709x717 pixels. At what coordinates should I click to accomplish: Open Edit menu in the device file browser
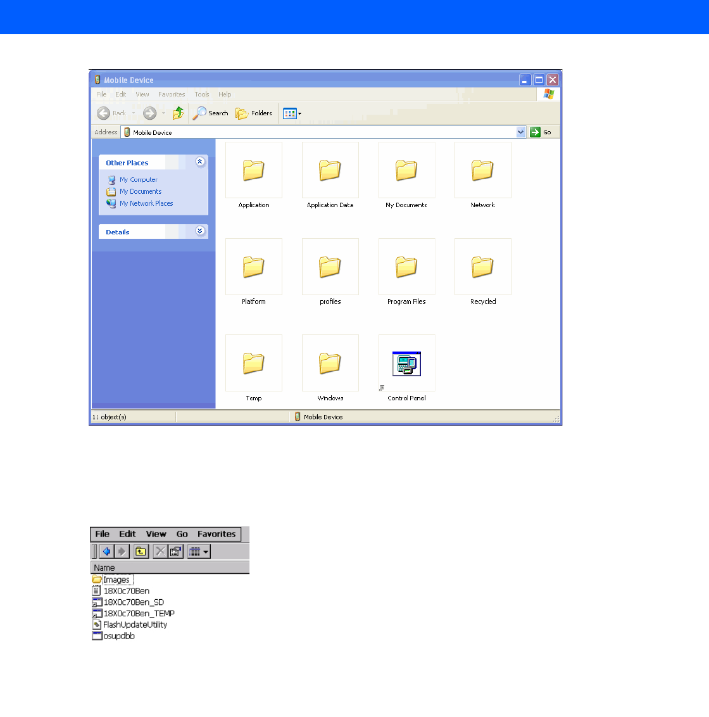[127, 534]
